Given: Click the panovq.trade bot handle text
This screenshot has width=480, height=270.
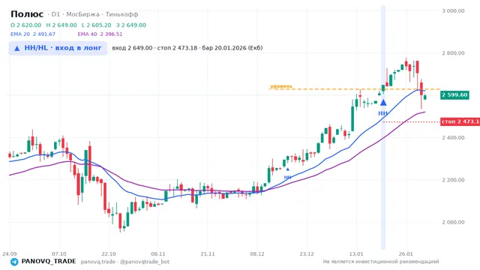Looking at the screenshot, I should point(125,262).
